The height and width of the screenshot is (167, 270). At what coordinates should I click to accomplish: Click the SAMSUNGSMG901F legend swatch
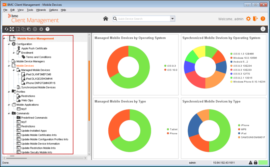click(239, 137)
